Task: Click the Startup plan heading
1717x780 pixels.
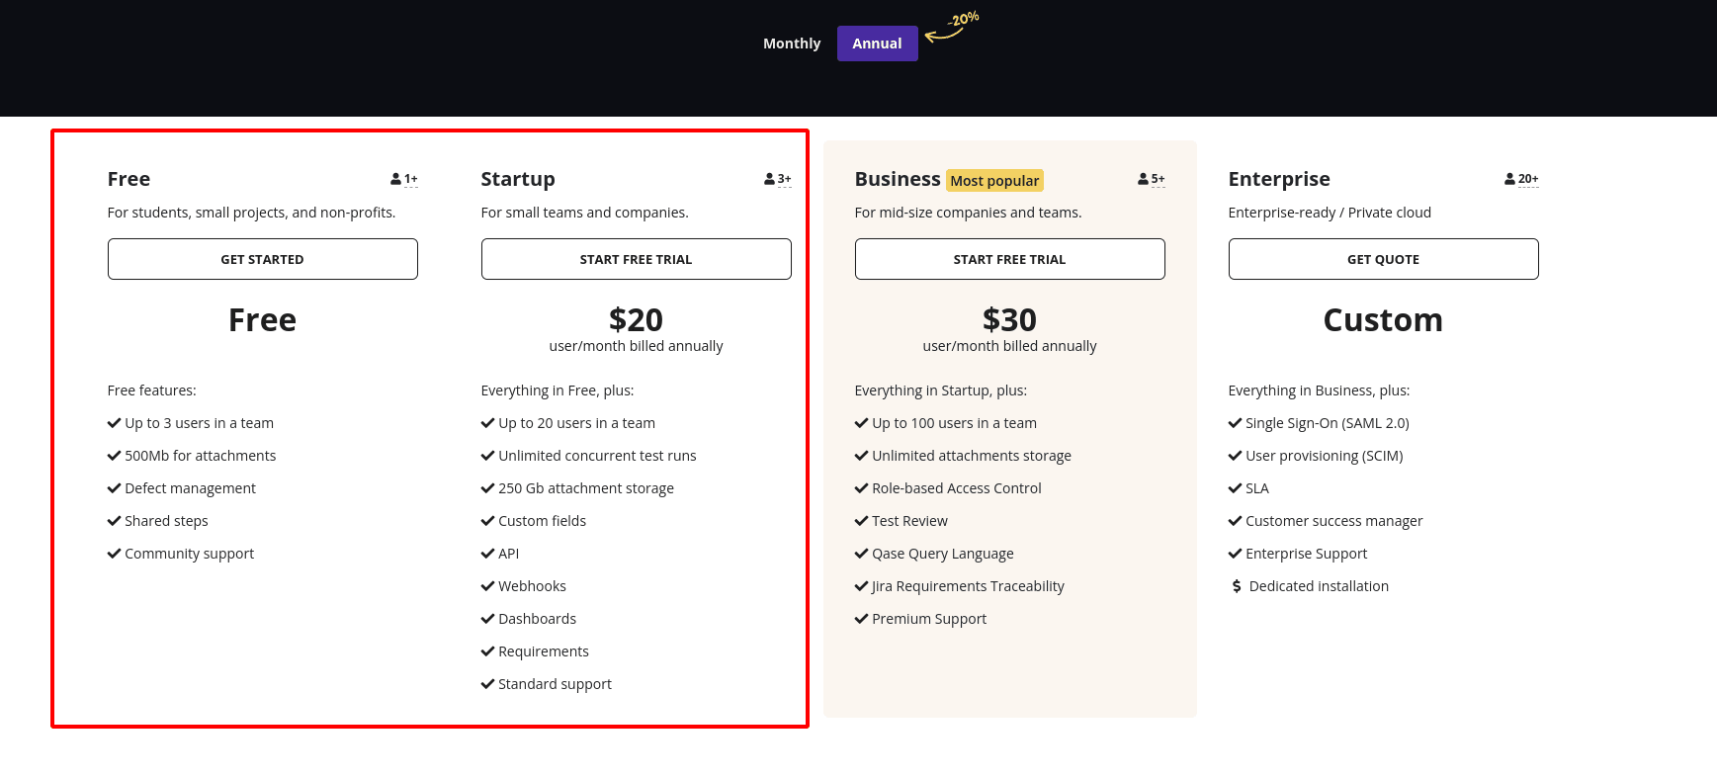Action: coord(518,179)
